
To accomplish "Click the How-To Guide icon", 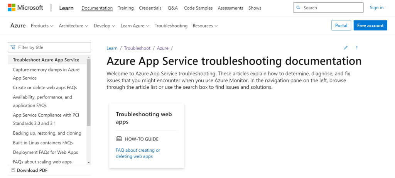I will [x=119, y=139].
